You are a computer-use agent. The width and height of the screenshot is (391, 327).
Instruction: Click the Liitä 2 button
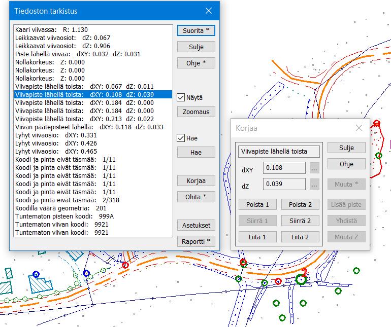point(300,237)
